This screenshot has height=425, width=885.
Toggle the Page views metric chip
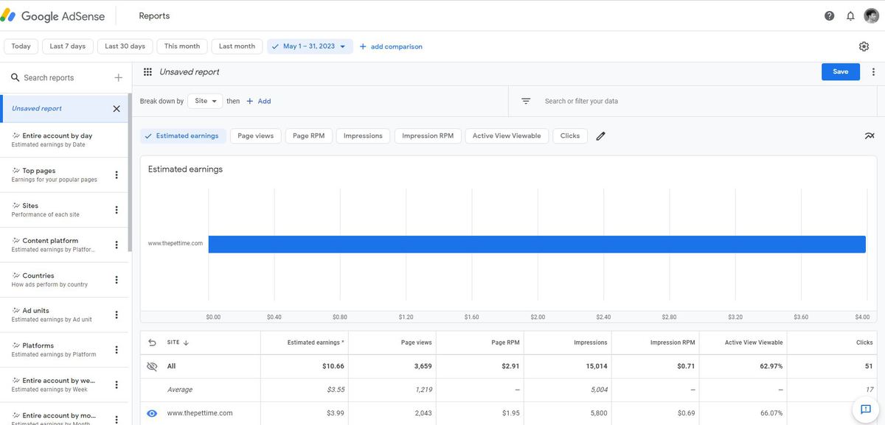tap(255, 136)
